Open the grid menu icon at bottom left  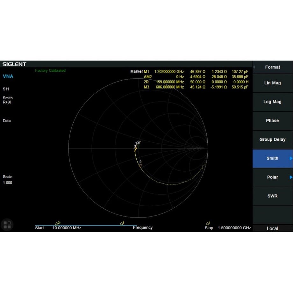pos(7,225)
